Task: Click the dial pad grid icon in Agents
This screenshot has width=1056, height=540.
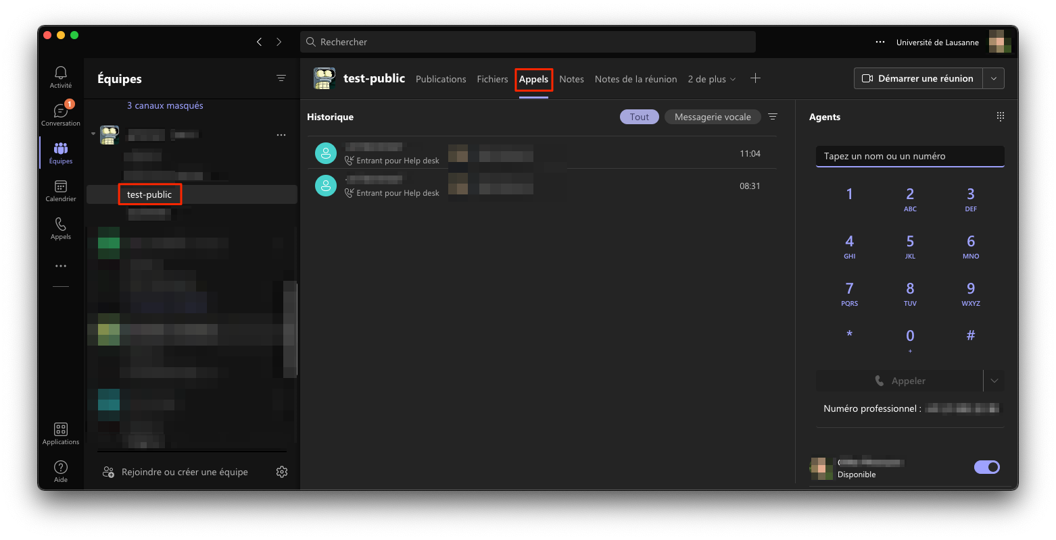Action: 1000,117
